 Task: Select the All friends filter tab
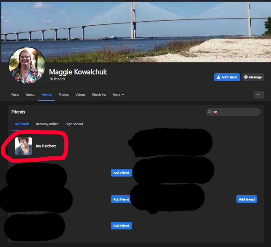tap(22, 124)
